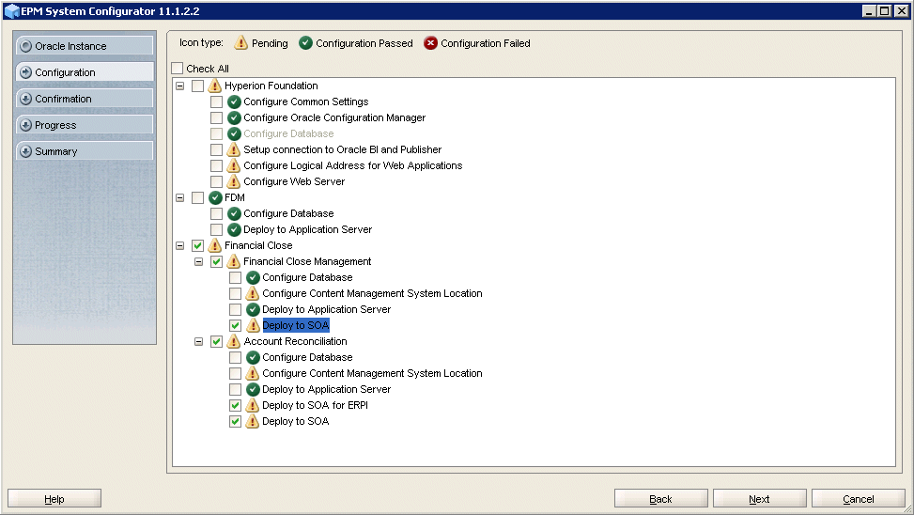Click the passed icon beside FDM Deploy to Application Server
This screenshot has width=914, height=515.
point(234,230)
